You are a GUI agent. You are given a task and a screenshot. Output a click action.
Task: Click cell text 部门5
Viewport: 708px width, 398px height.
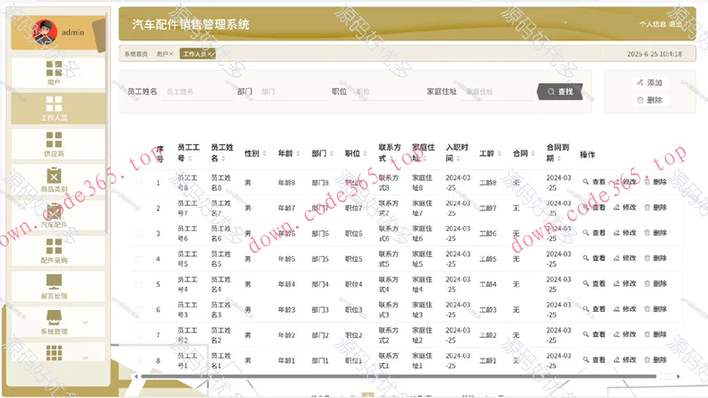coord(320,259)
